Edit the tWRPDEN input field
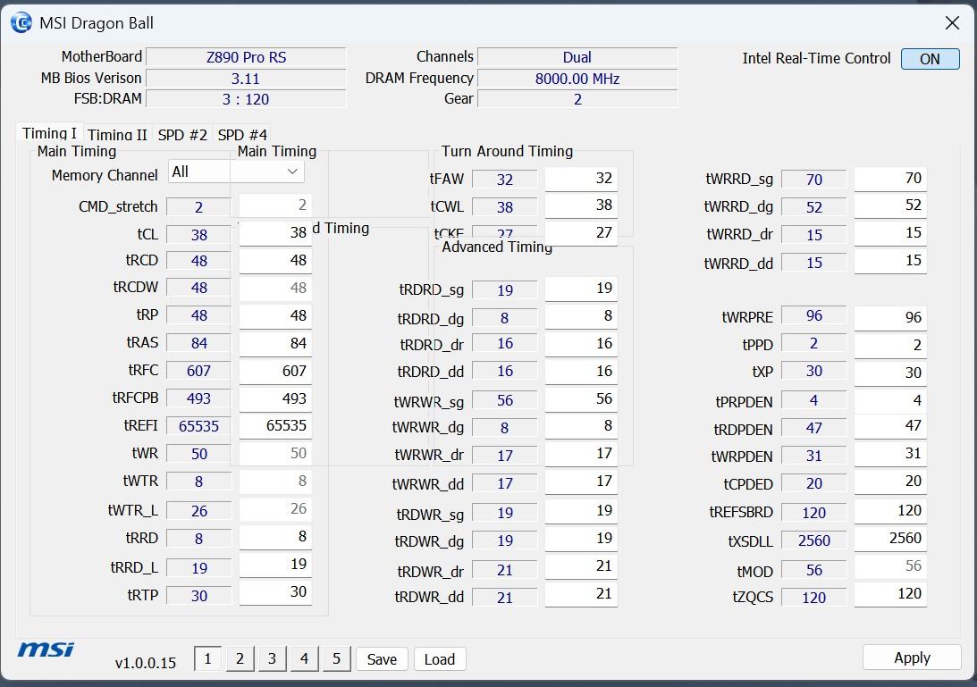 click(x=890, y=454)
